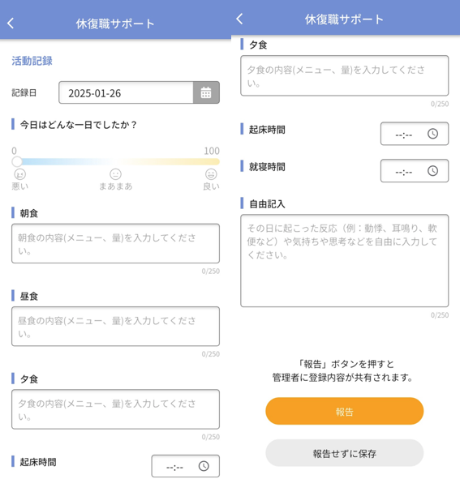Focus the 夕食 text box on the left screen

point(116,409)
